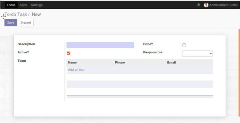This screenshot has height=123, width=240.
Task: Save the new to-do task
Action: tap(11, 22)
